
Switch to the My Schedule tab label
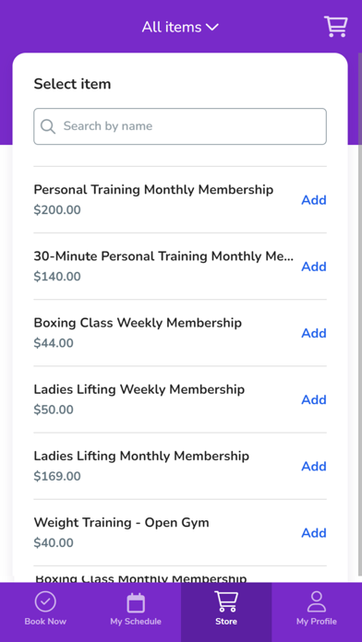tap(136, 622)
